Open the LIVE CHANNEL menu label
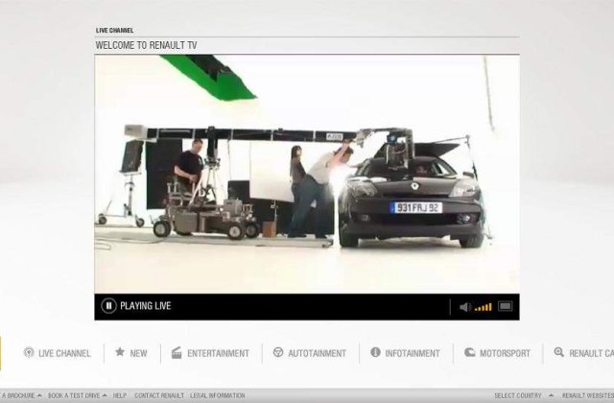Viewport: 614px width, 403px height. click(64, 353)
